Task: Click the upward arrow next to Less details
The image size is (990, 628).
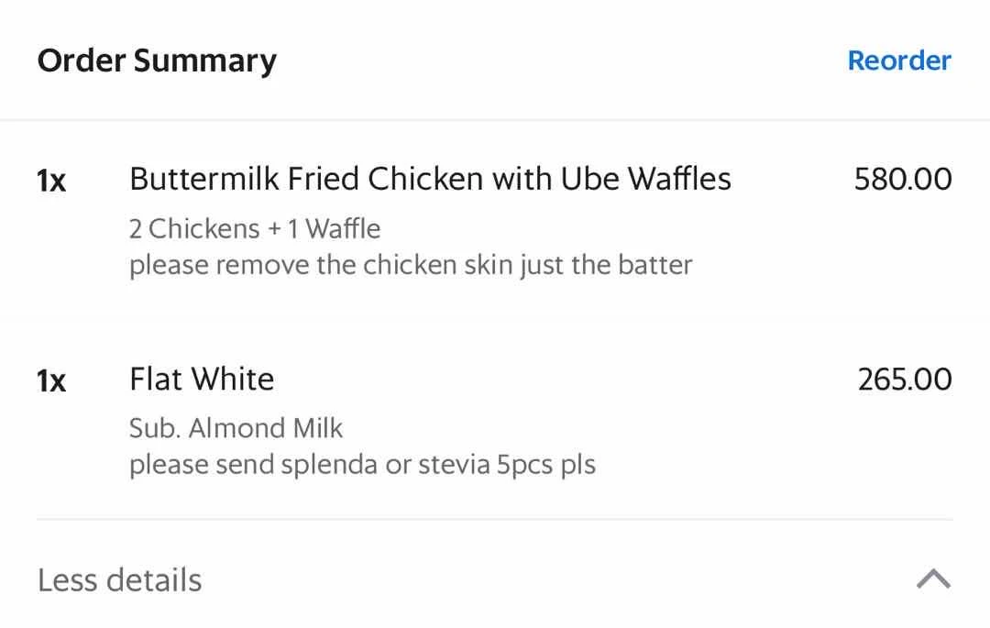Action: pyautogui.click(x=933, y=578)
